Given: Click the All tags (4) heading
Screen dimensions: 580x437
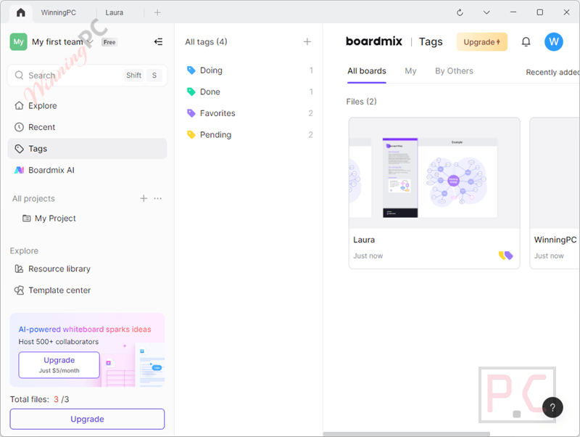Looking at the screenshot, I should point(206,42).
